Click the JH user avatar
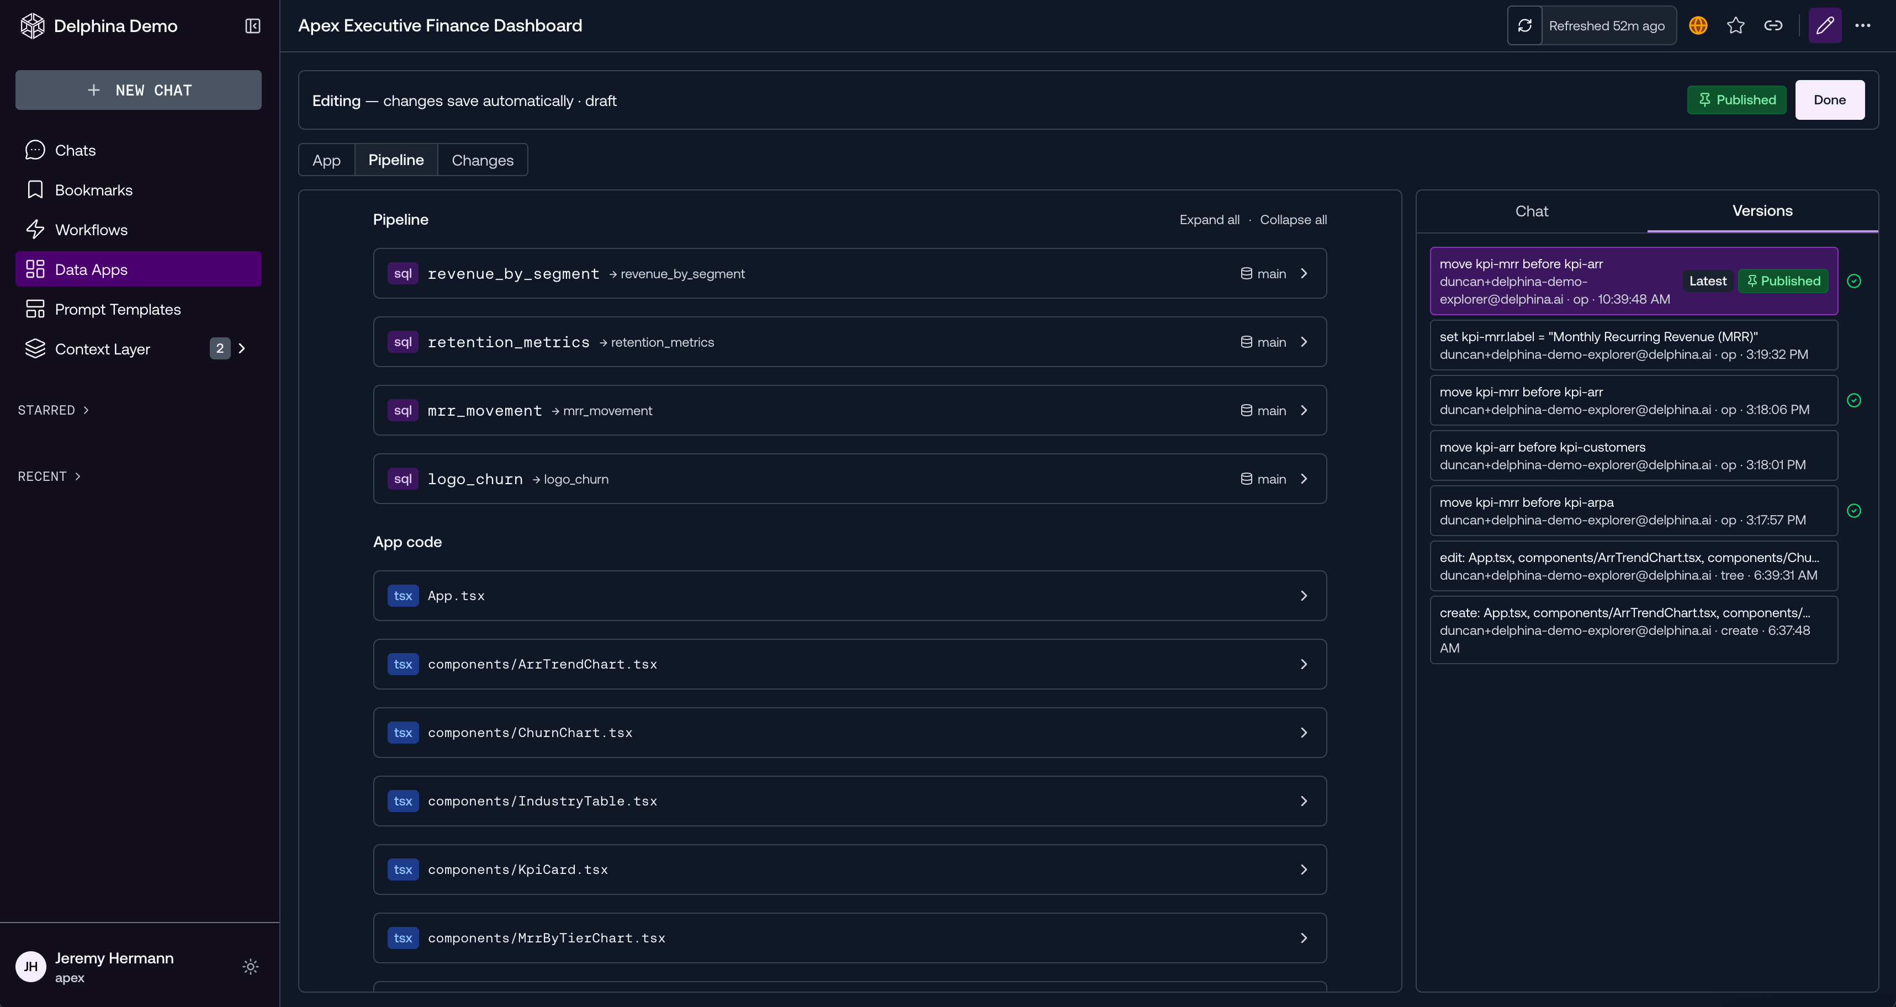This screenshot has height=1007, width=1896. pyautogui.click(x=31, y=967)
